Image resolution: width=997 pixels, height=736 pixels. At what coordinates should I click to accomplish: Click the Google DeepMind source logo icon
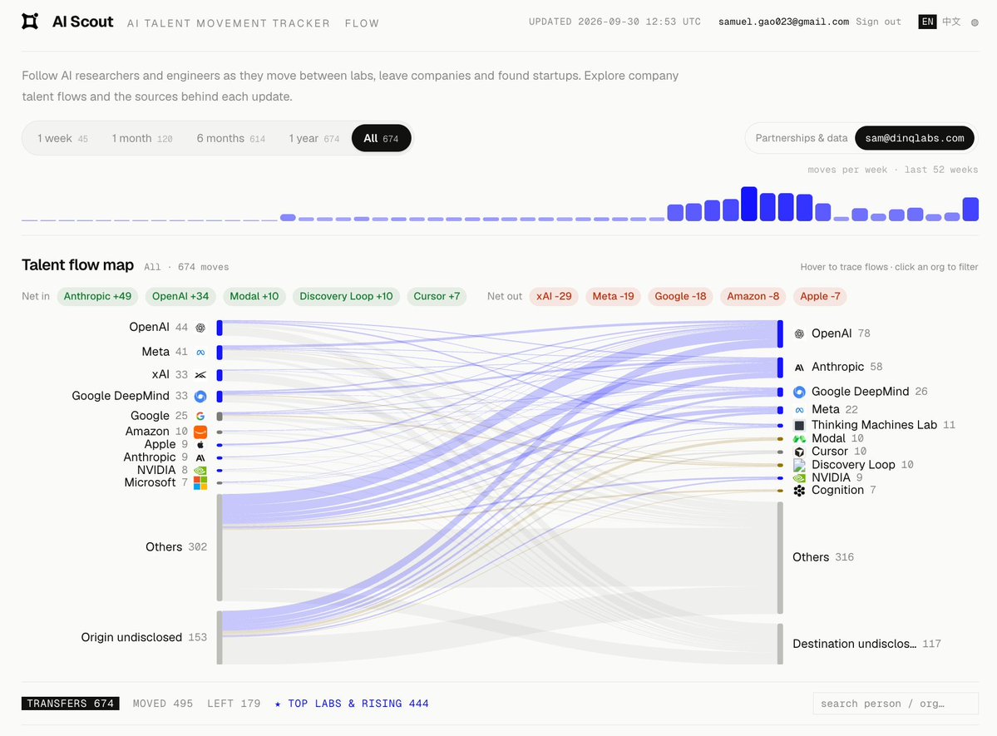point(200,397)
